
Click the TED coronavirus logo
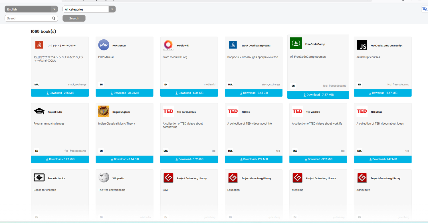coord(168,111)
